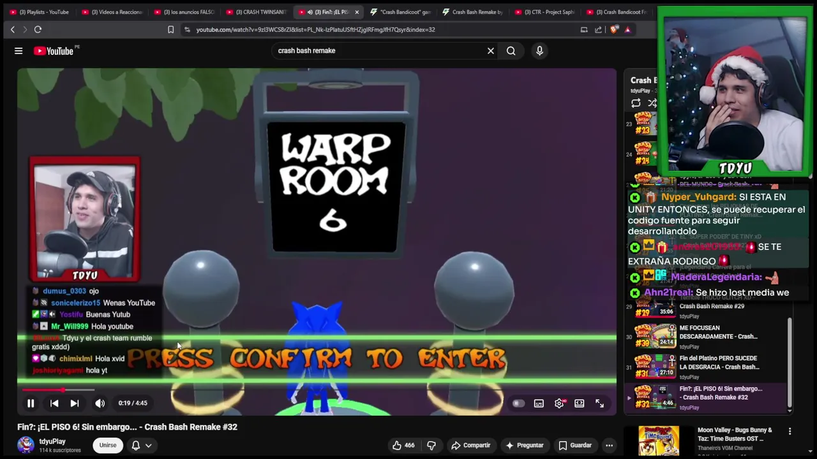This screenshot has height=459, width=817.
Task: Open more actions ellipsis under video
Action: [610, 445]
